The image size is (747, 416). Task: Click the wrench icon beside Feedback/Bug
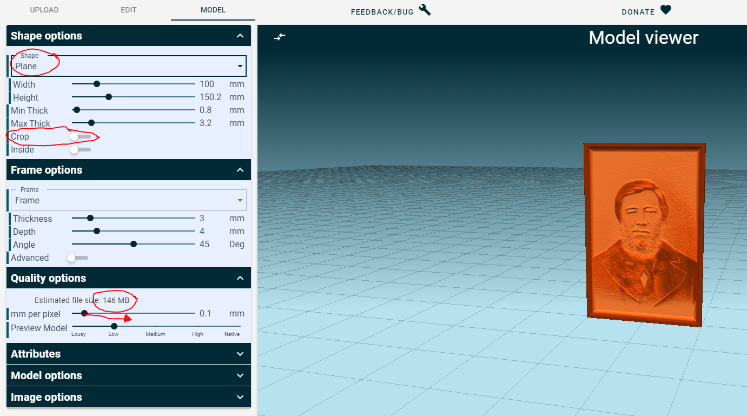click(x=425, y=10)
